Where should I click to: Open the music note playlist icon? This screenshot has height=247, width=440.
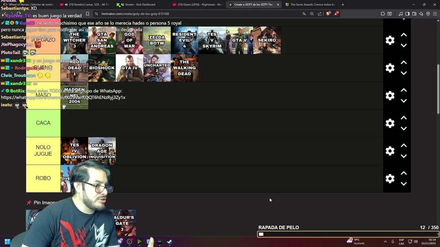click(x=400, y=14)
